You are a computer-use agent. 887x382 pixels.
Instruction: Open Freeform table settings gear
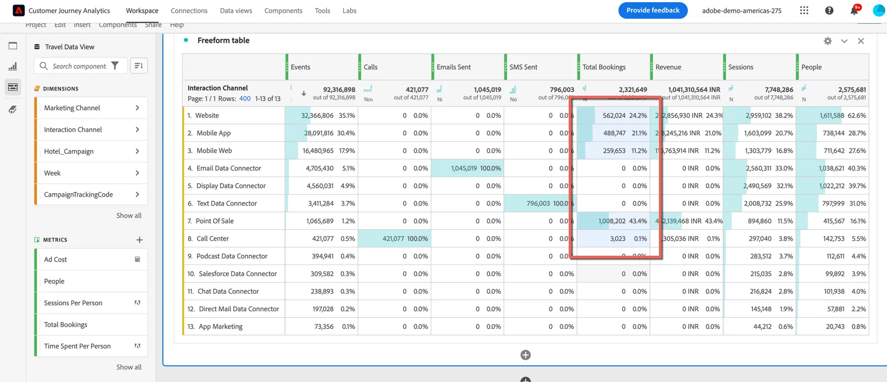827,41
